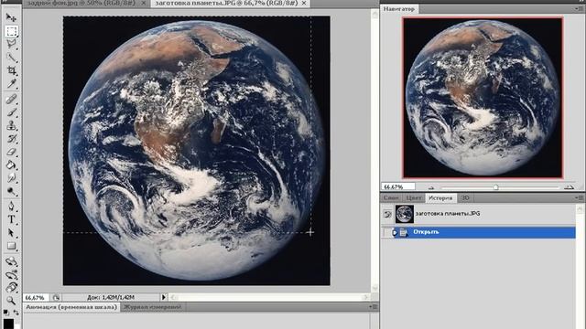Select the Brush tool

(11, 112)
